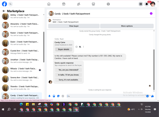
Task: Click chat messages scrollbar
Action: click(154, 70)
